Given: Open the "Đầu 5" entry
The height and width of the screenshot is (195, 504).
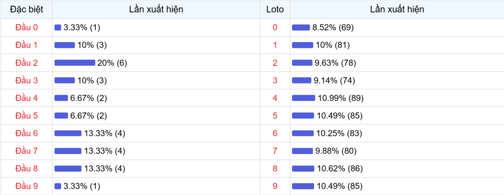Looking at the screenshot, I should coord(26,116).
